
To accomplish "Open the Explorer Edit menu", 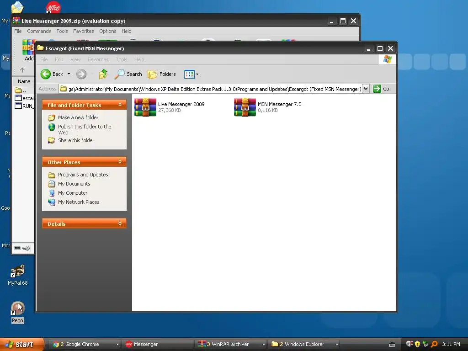I will click(59, 59).
